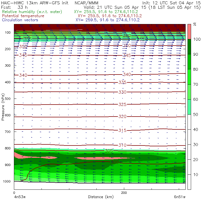Click the title 'HAIC-HIWC 13km ARW-GFS init'
Screen dimensions: 202x202
click(35, 3)
